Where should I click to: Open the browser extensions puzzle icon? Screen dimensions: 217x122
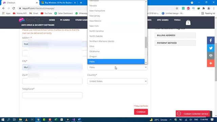[x=203, y=8]
